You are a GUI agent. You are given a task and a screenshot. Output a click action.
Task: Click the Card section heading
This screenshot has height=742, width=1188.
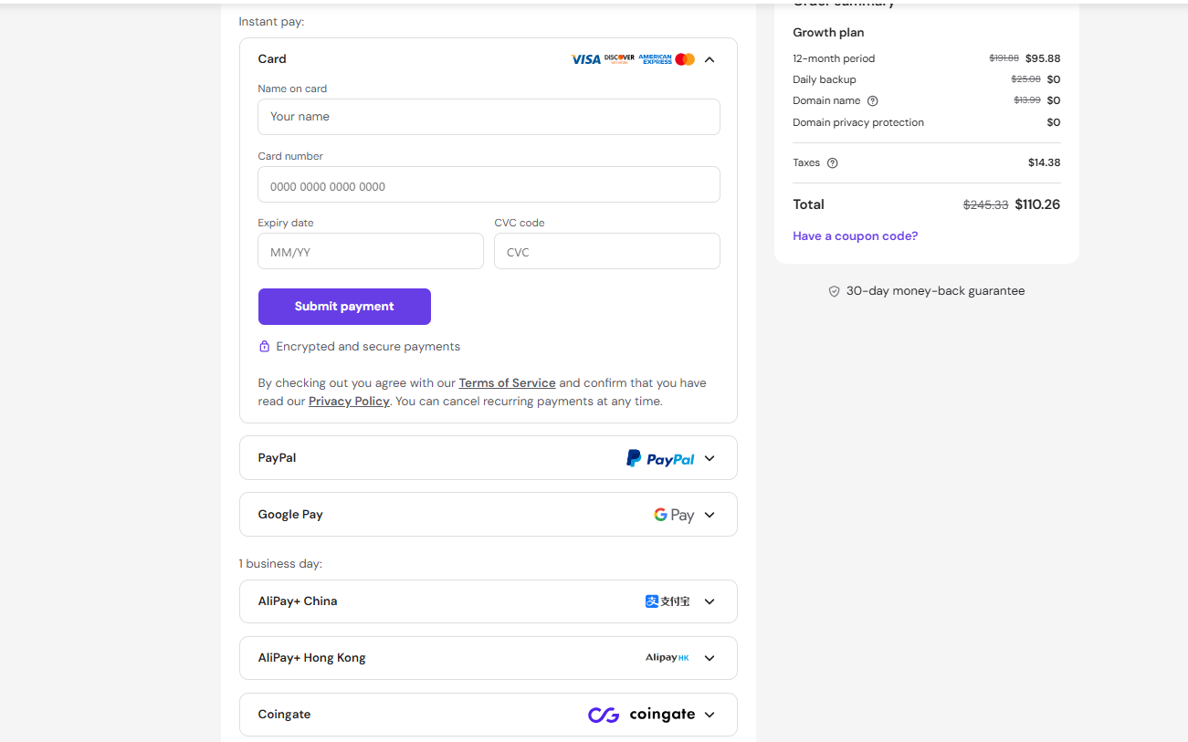pyautogui.click(x=272, y=59)
